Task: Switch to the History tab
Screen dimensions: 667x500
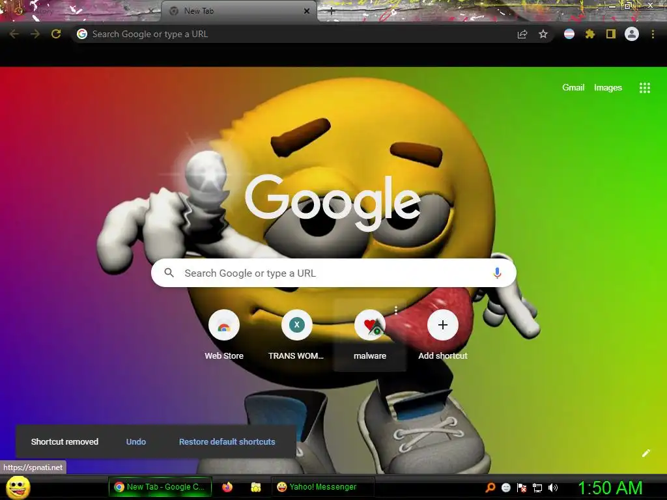Action: 81,11
